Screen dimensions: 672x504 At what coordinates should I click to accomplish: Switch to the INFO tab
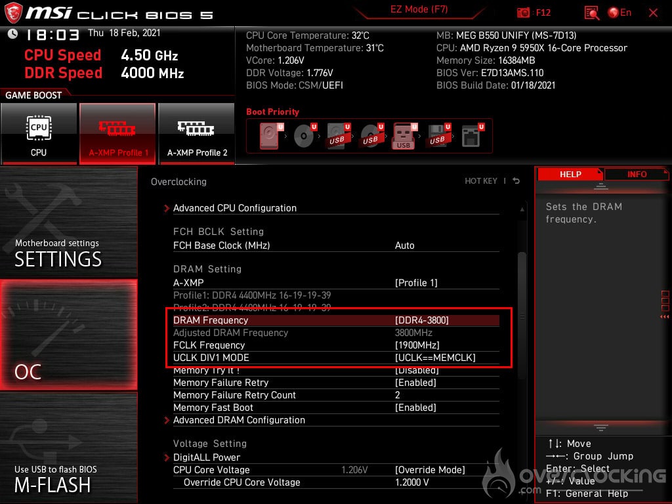(637, 174)
